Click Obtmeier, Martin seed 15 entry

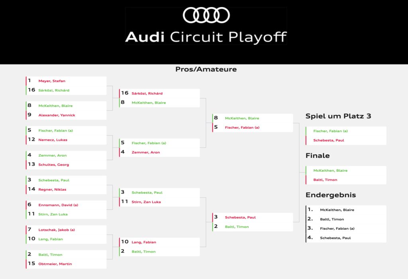(x=55, y=264)
